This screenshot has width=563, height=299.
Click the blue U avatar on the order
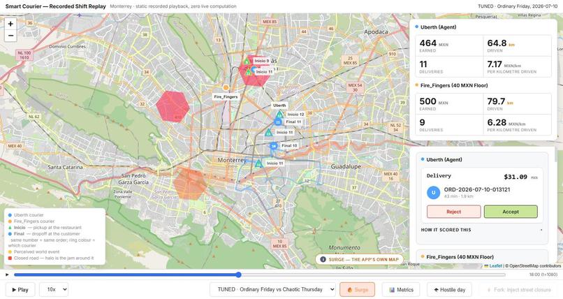click(x=433, y=192)
